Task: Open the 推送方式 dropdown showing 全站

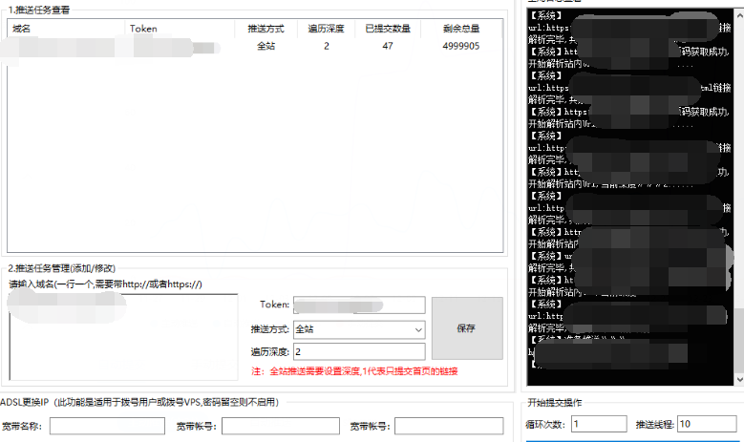Action: (x=359, y=329)
